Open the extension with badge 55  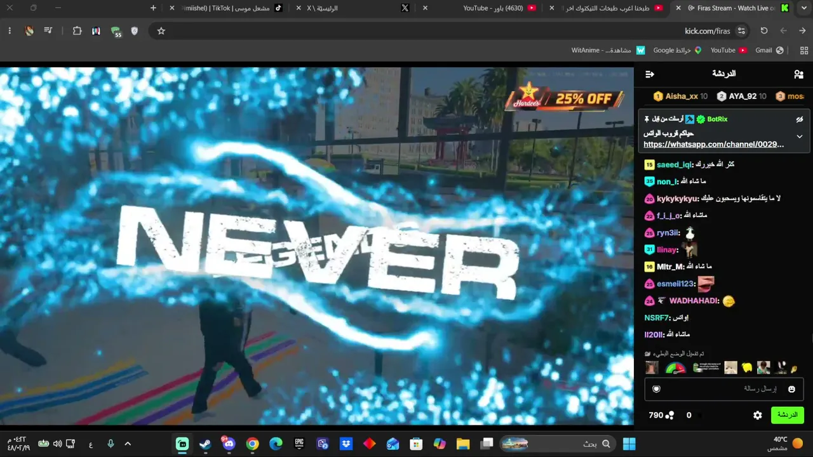click(116, 31)
